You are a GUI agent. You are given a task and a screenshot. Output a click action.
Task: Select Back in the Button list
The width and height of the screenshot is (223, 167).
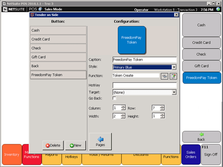58,66
